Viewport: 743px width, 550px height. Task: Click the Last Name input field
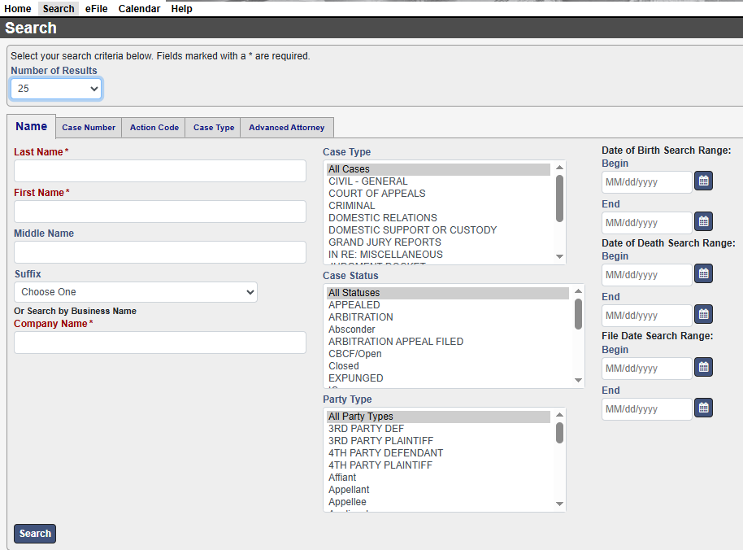159,171
